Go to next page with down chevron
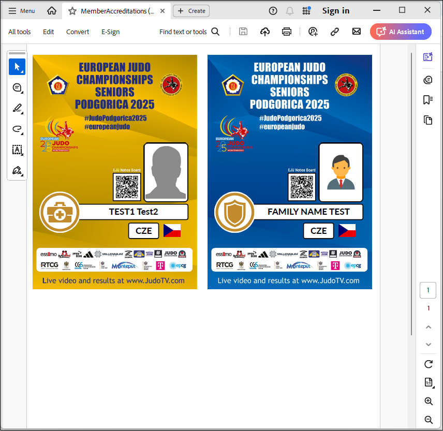 428,345
